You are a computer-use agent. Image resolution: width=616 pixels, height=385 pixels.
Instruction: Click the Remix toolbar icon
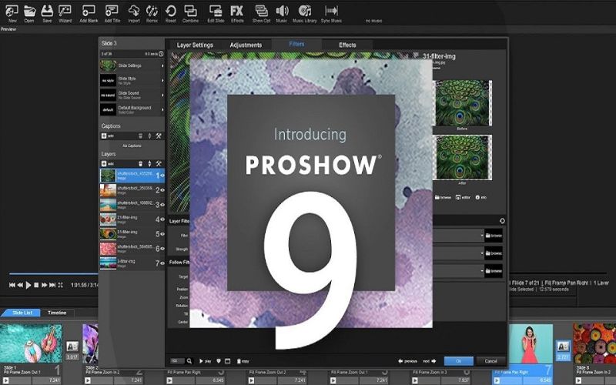152,12
